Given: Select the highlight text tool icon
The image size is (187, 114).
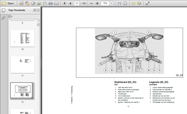Looking at the screenshot, I should click(x=139, y=3).
